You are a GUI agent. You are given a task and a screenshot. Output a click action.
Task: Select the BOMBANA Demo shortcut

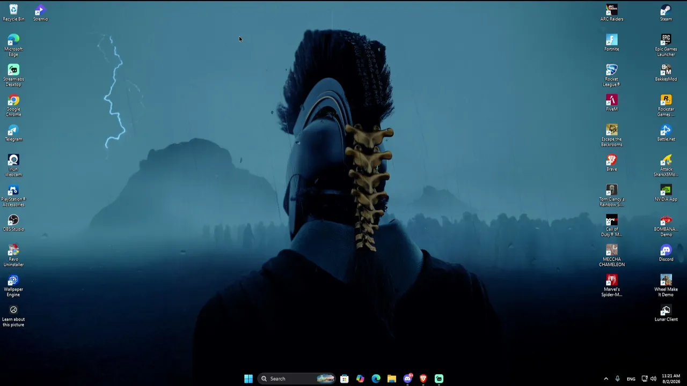pos(666,226)
